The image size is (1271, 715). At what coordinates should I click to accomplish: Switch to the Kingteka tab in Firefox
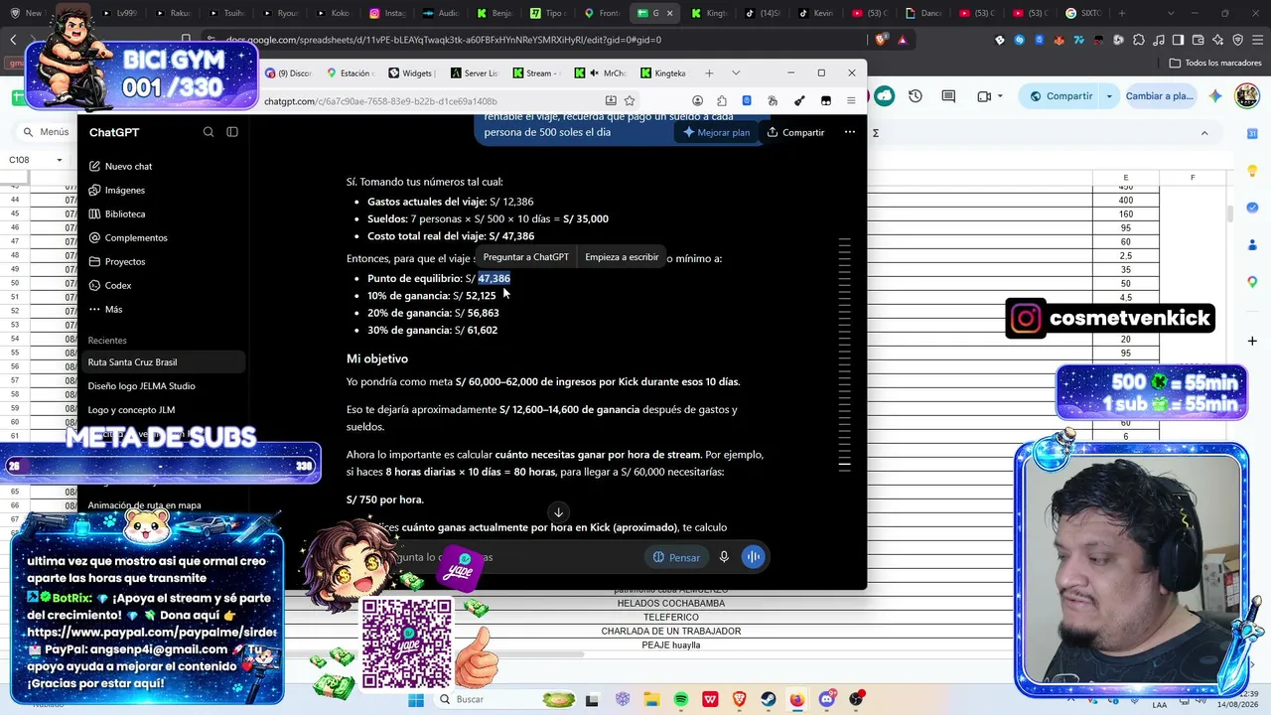pos(663,72)
